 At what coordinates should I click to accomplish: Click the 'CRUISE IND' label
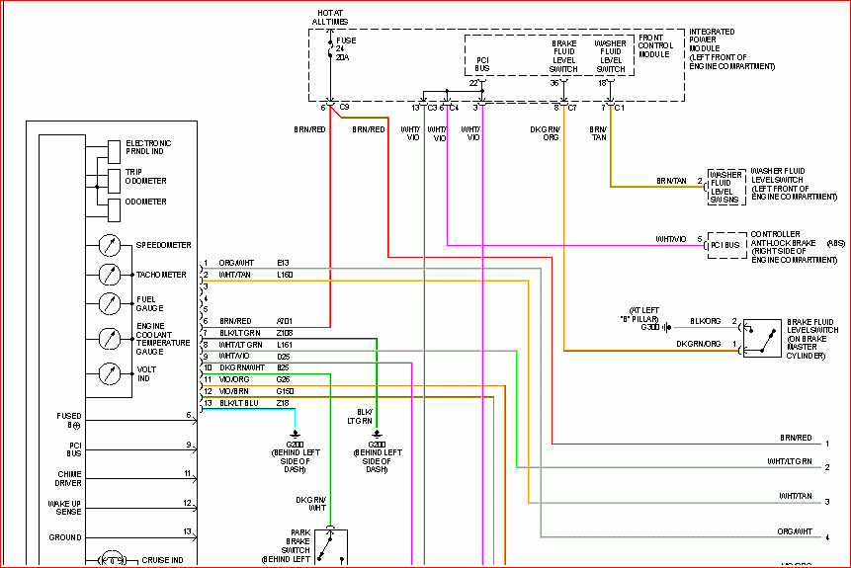(162, 560)
